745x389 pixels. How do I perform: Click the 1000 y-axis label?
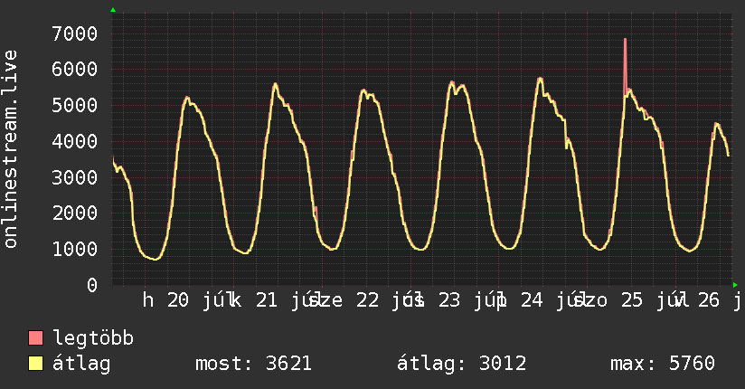75,250
